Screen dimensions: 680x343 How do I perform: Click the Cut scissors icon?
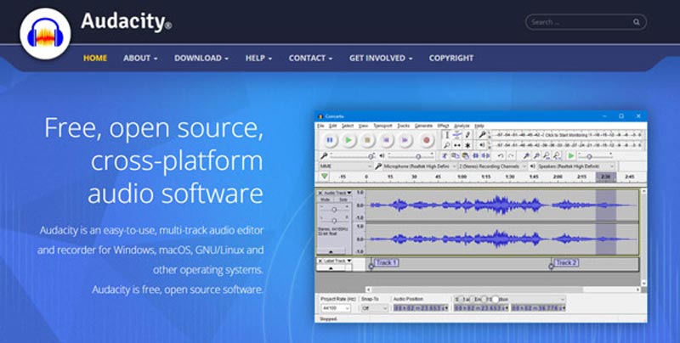tap(444, 156)
